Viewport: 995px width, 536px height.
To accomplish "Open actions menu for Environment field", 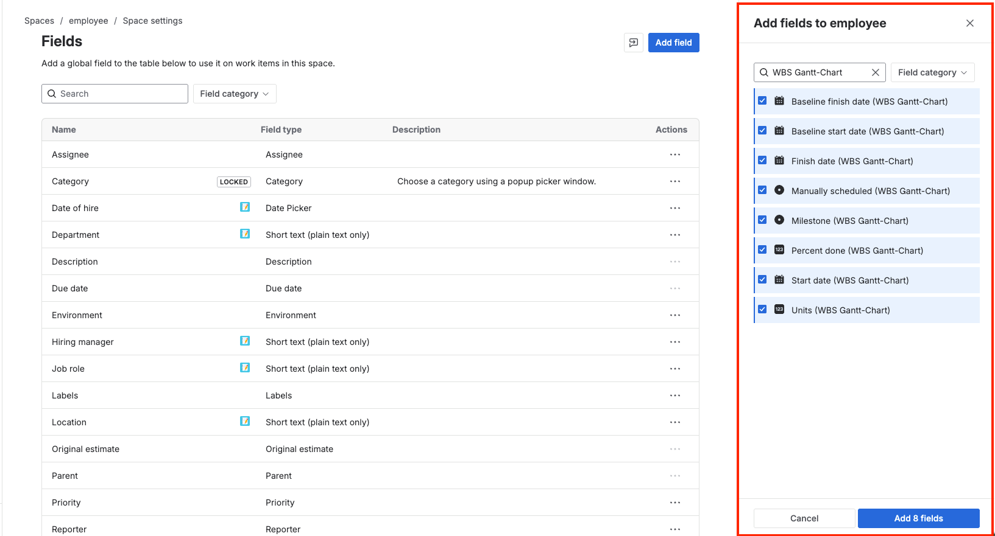I will point(675,315).
